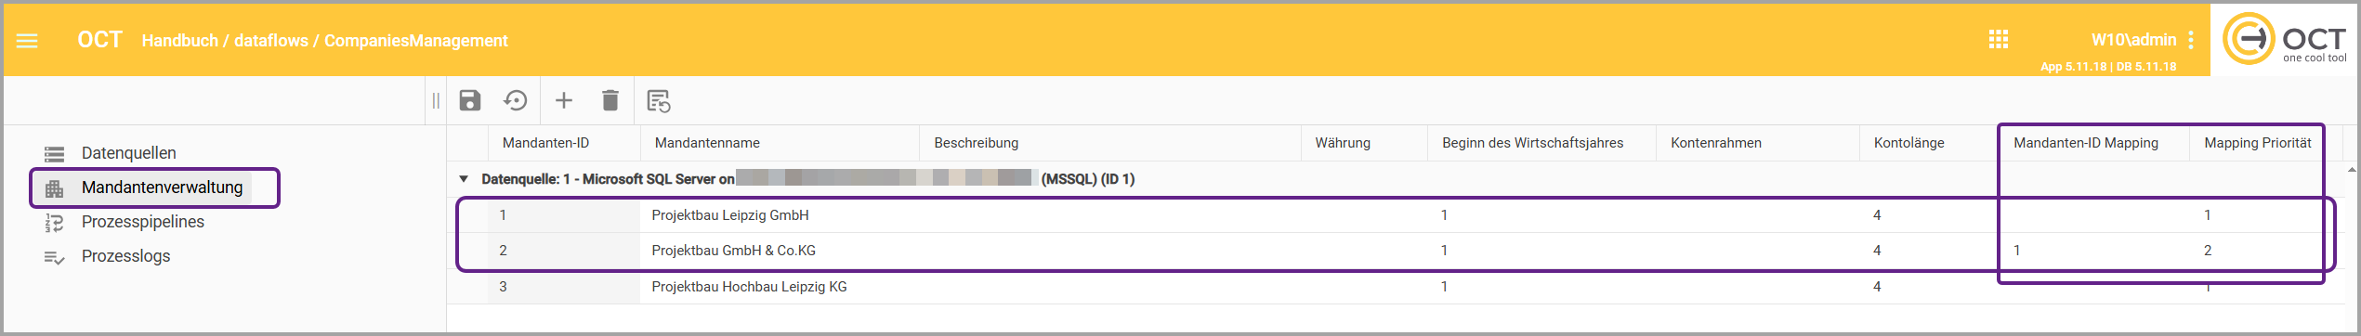Revert changes with the history icon
The width and height of the screenshot is (2361, 336).
(x=516, y=100)
